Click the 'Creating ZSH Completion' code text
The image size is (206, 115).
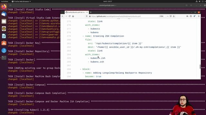108,36
